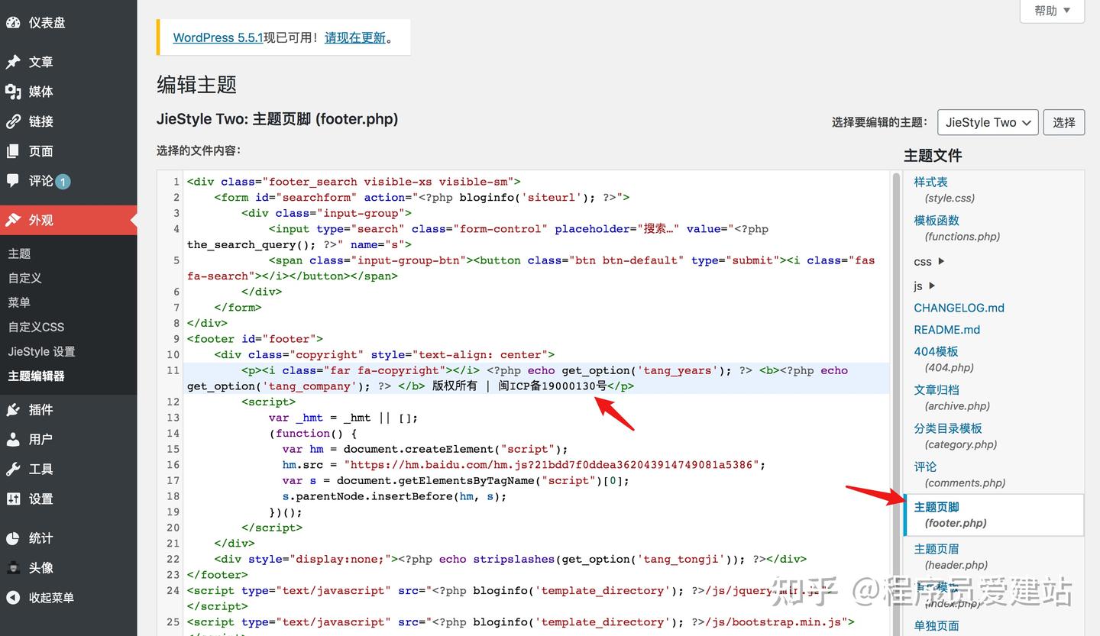Open 主题 submenu item
This screenshot has width=1100, height=636.
(19, 253)
